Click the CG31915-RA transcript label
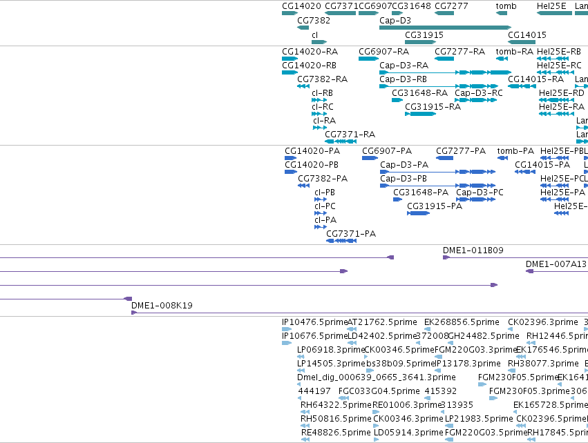This screenshot has height=443, width=588. [433, 107]
